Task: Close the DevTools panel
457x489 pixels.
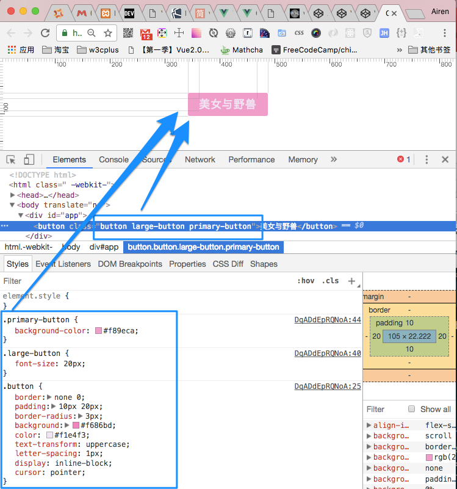Action: pyautogui.click(x=445, y=160)
